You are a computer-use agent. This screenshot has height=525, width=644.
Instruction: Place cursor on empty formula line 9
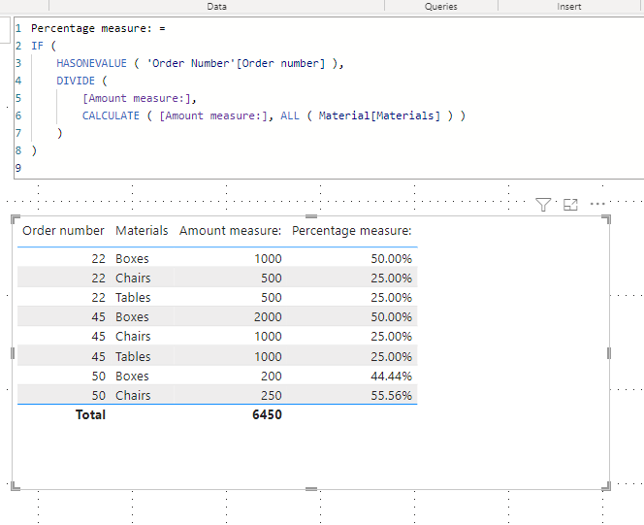329,168
